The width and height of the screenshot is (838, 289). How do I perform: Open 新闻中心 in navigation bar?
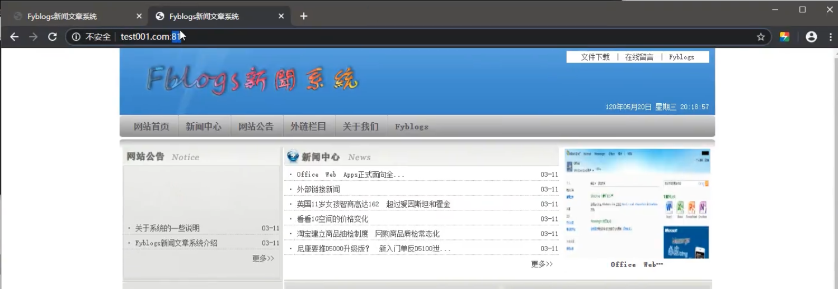pyautogui.click(x=204, y=127)
